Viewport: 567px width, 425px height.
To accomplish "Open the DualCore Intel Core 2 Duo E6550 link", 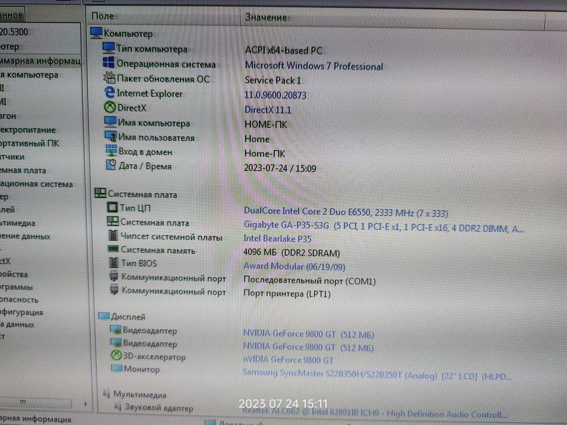I will (x=346, y=212).
